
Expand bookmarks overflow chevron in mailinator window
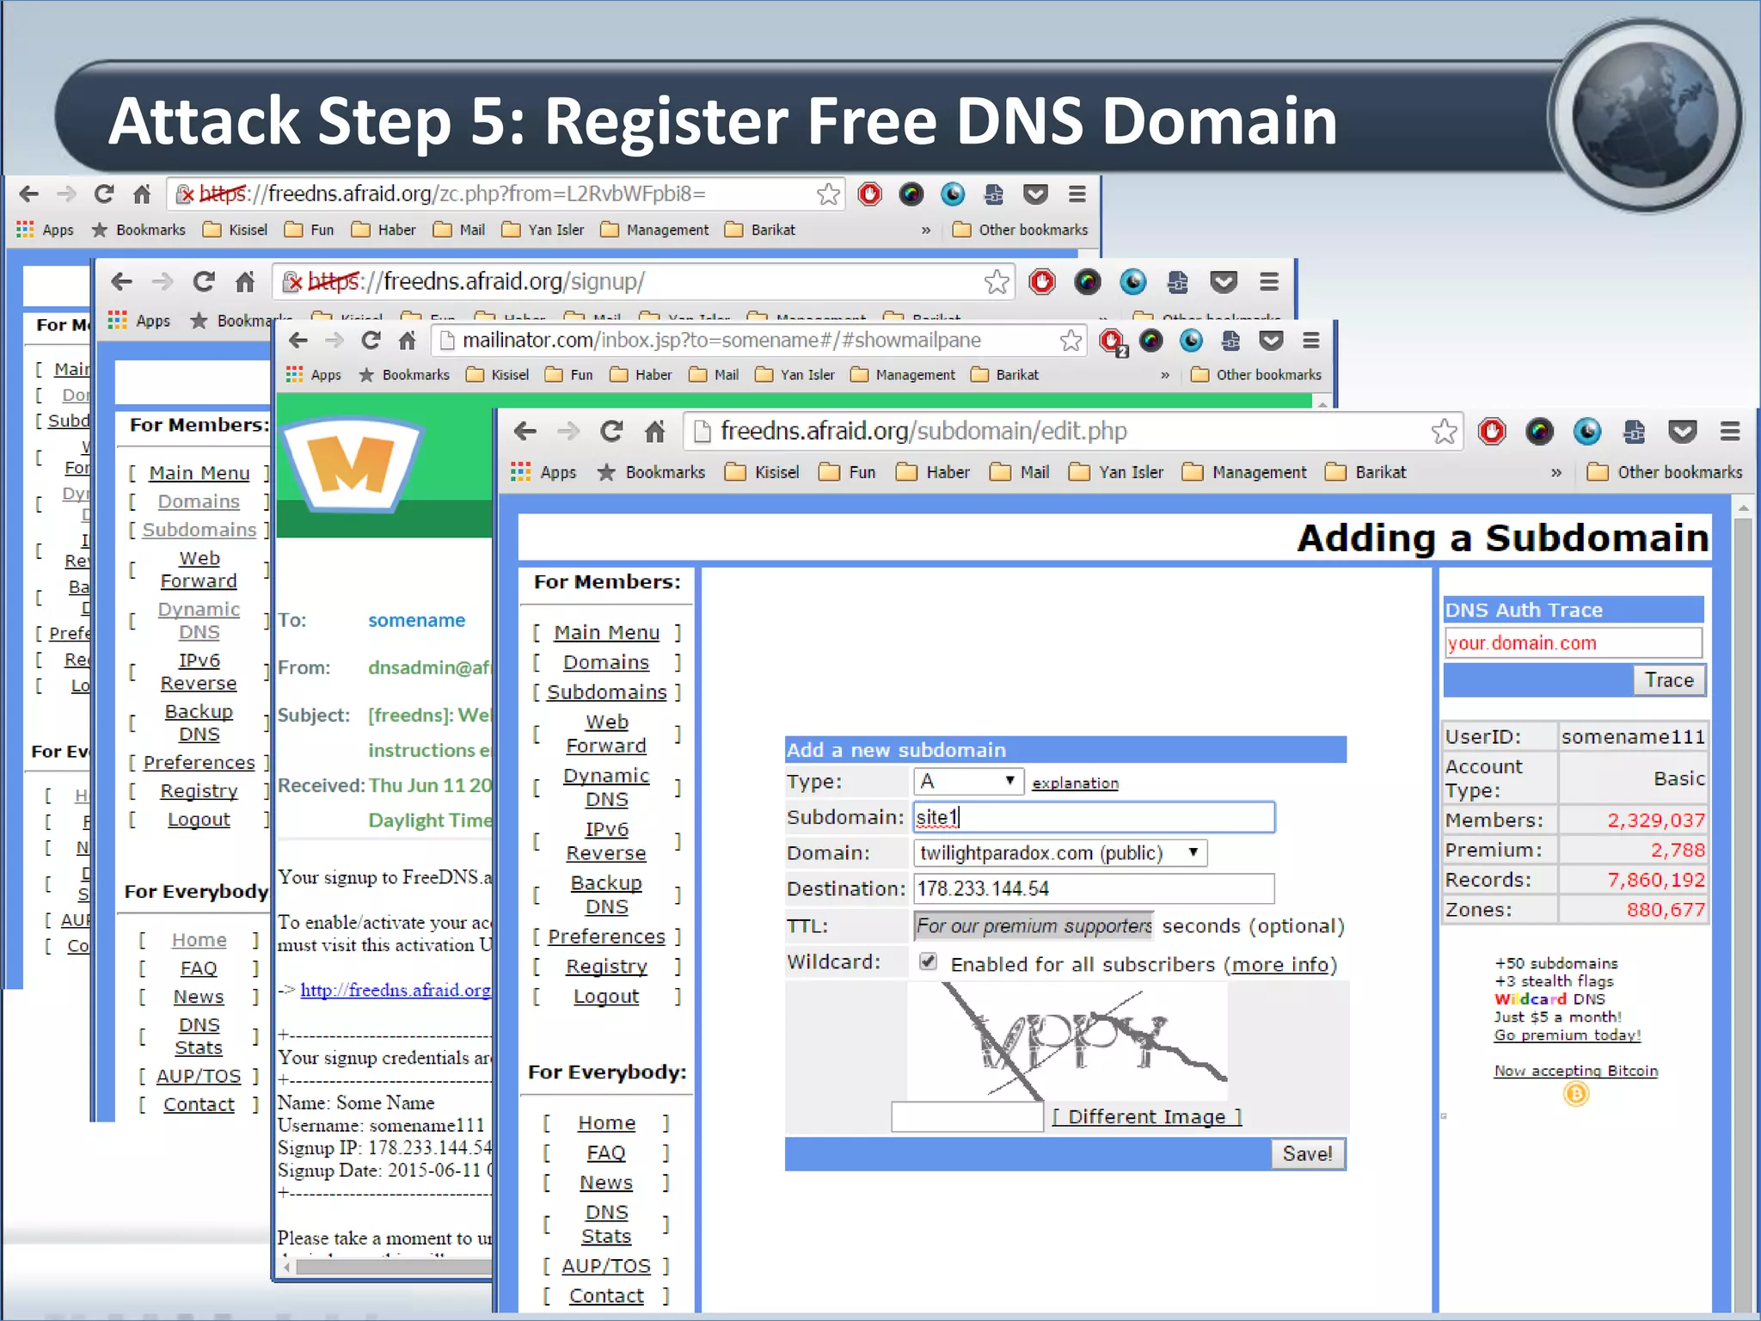1165,375
